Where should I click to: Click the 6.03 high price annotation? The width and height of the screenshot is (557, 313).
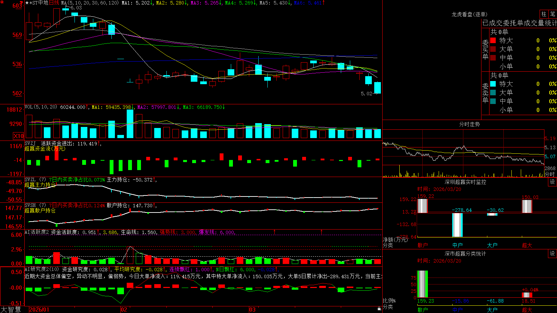(76, 8)
